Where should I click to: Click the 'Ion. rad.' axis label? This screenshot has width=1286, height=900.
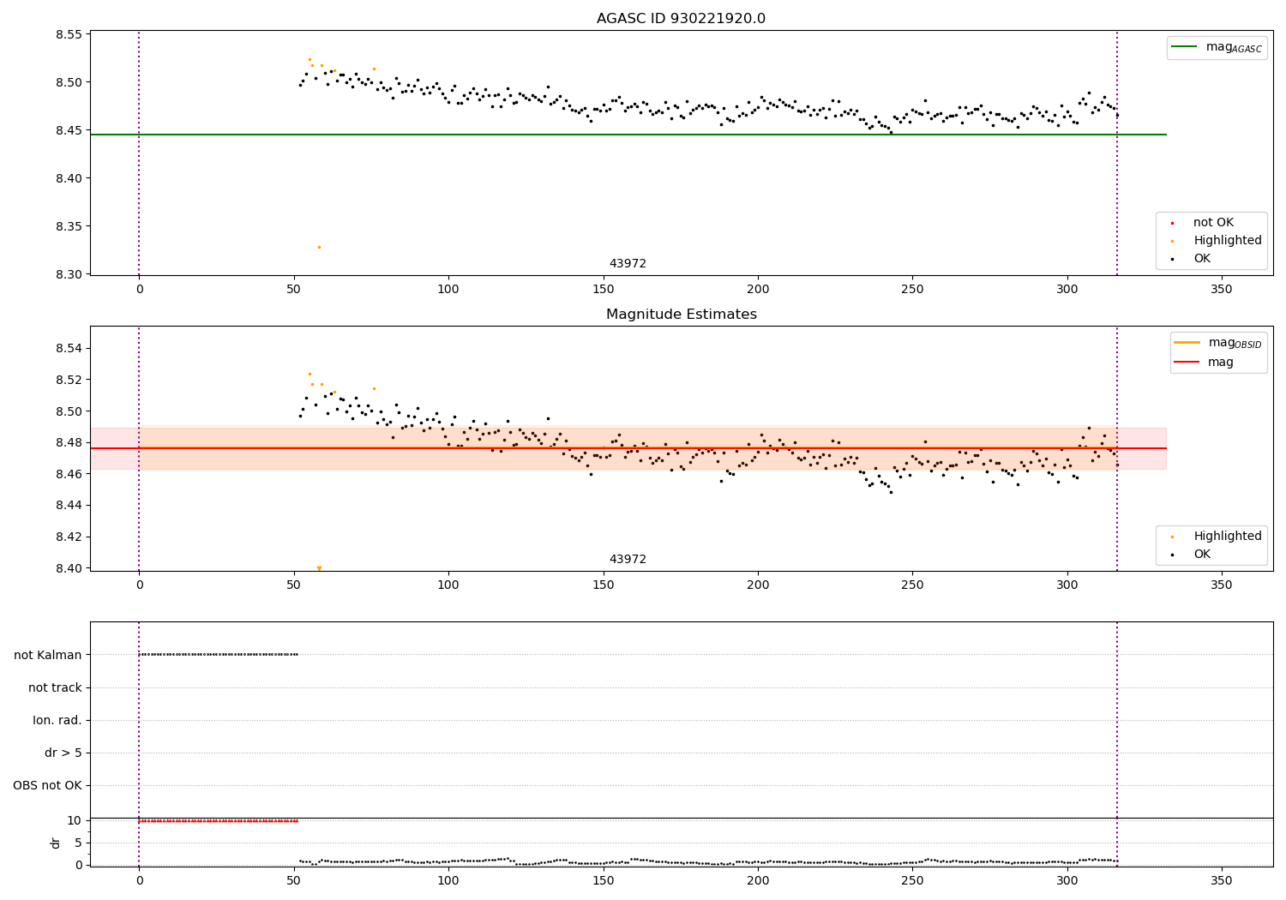point(57,720)
